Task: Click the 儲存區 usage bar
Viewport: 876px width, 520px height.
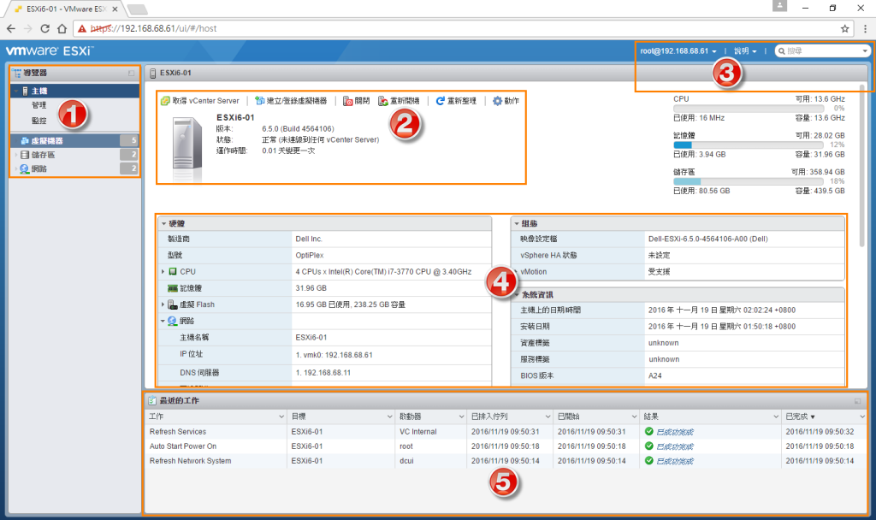Action: (748, 181)
